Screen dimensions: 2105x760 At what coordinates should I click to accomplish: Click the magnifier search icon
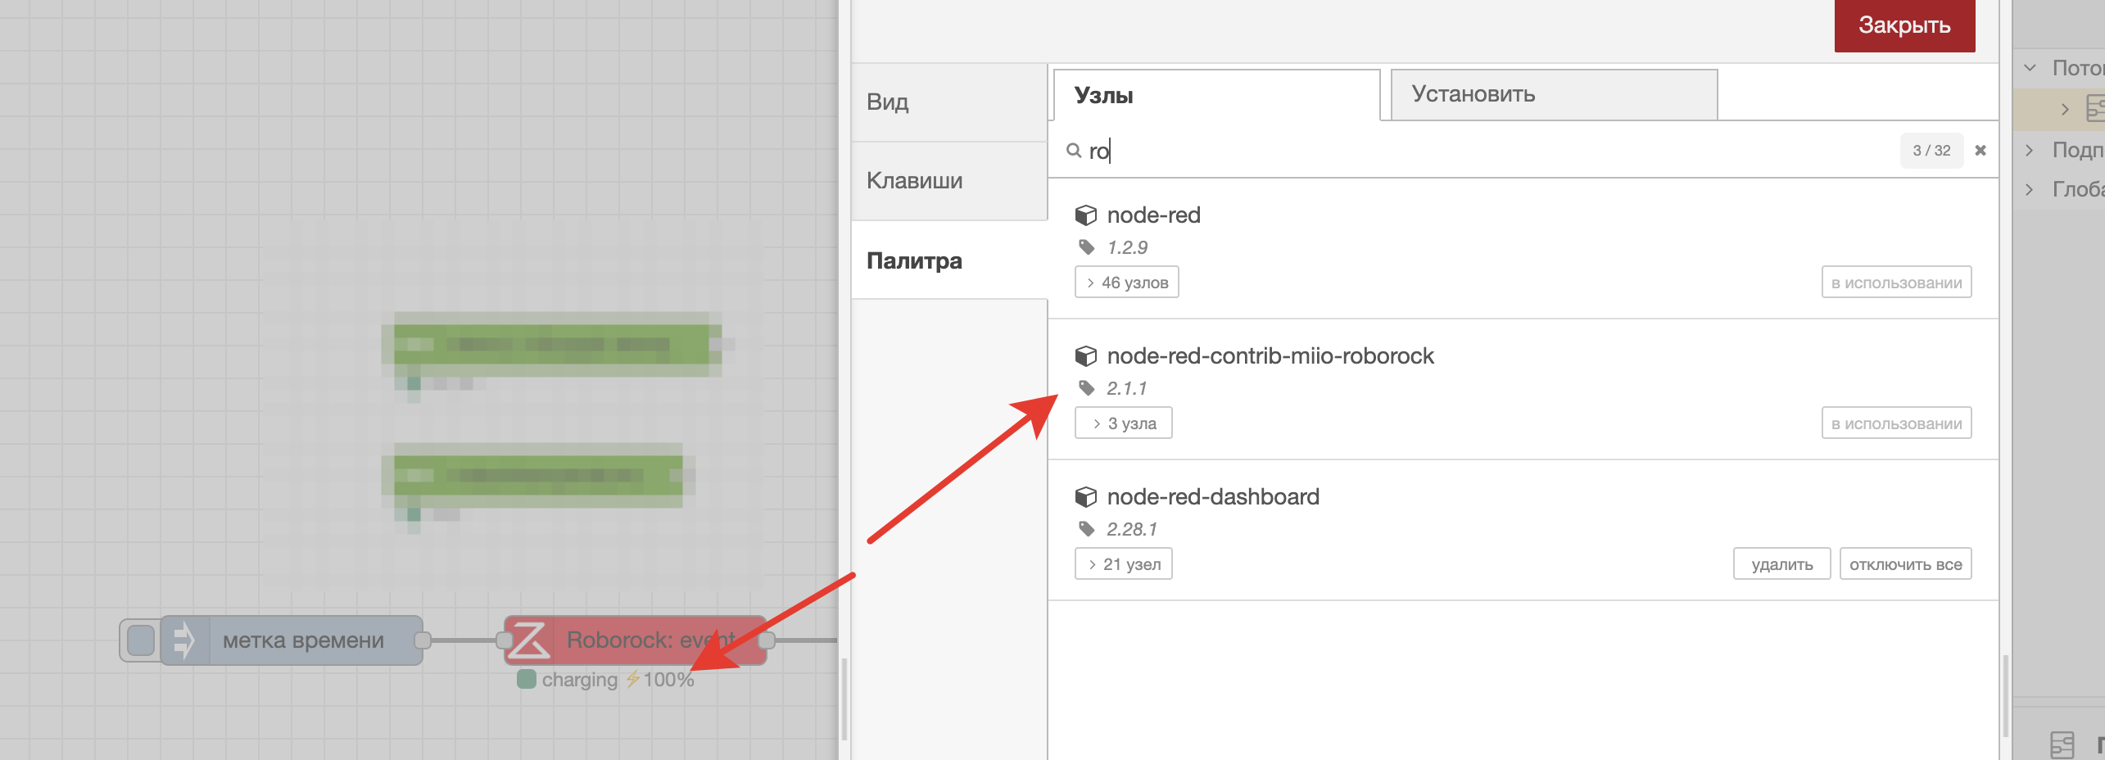tap(1074, 151)
